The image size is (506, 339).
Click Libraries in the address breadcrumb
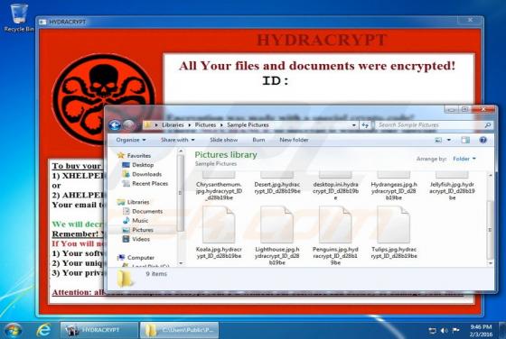point(173,125)
